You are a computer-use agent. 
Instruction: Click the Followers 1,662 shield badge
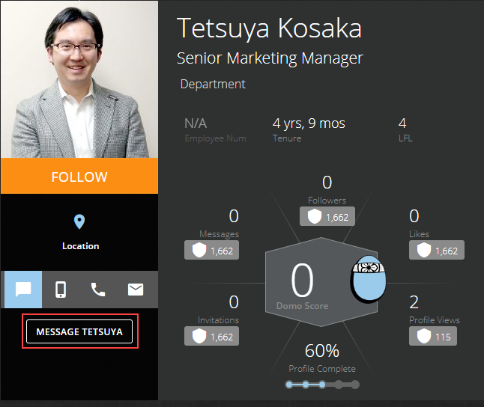click(327, 216)
